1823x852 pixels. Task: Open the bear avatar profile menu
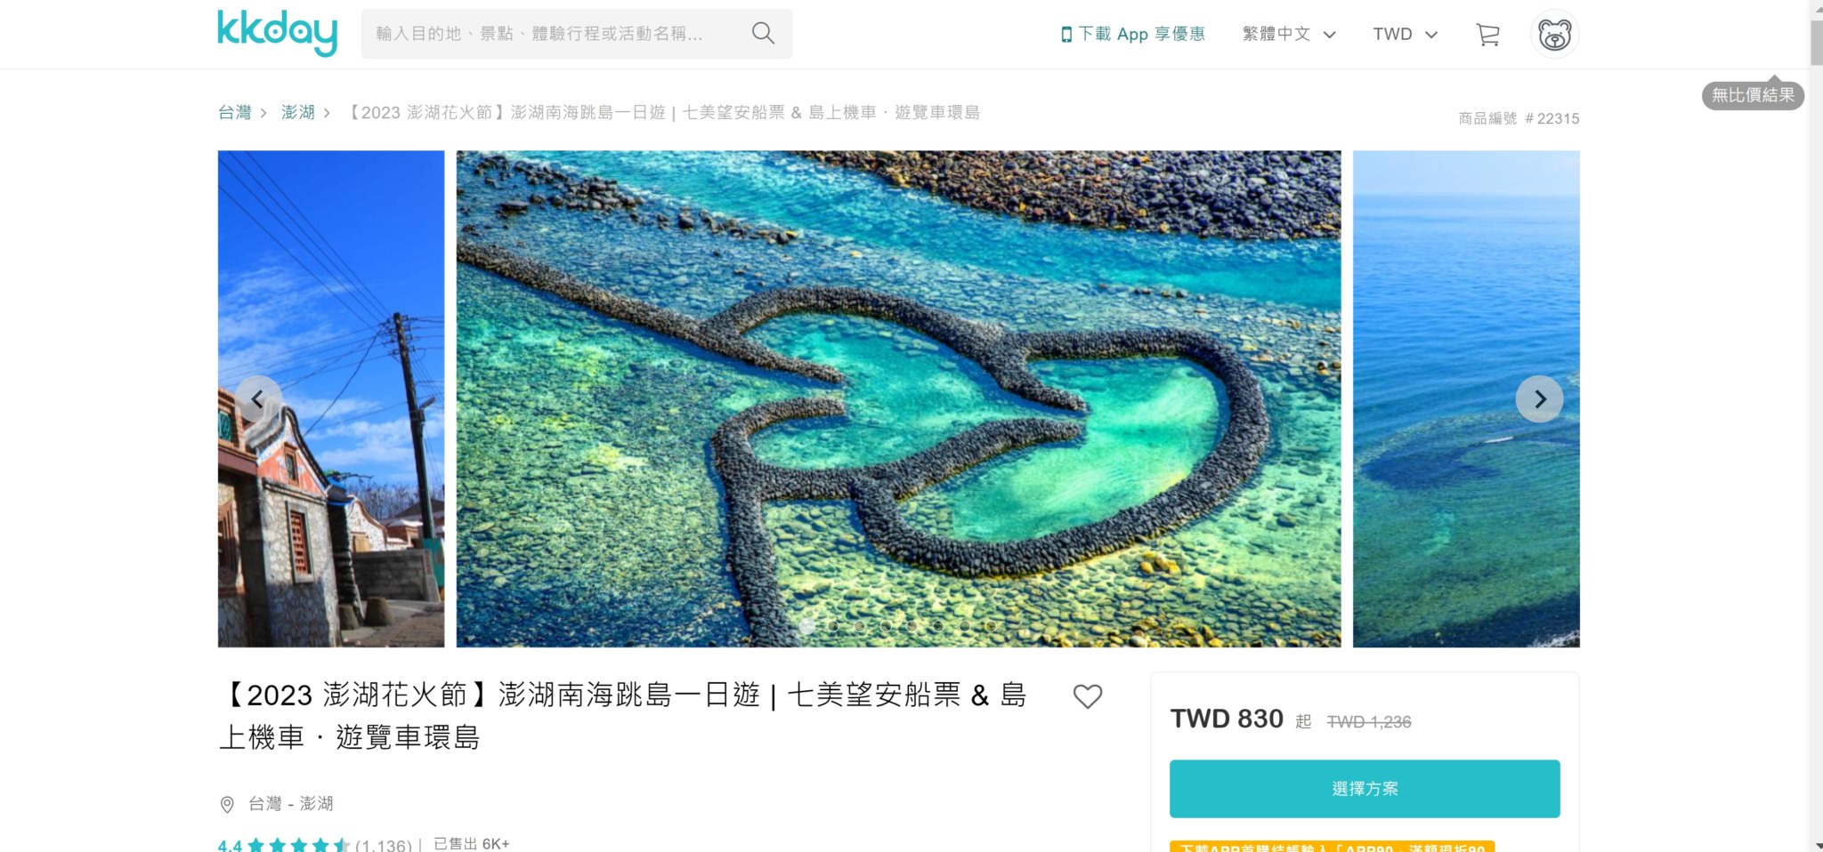[1554, 35]
